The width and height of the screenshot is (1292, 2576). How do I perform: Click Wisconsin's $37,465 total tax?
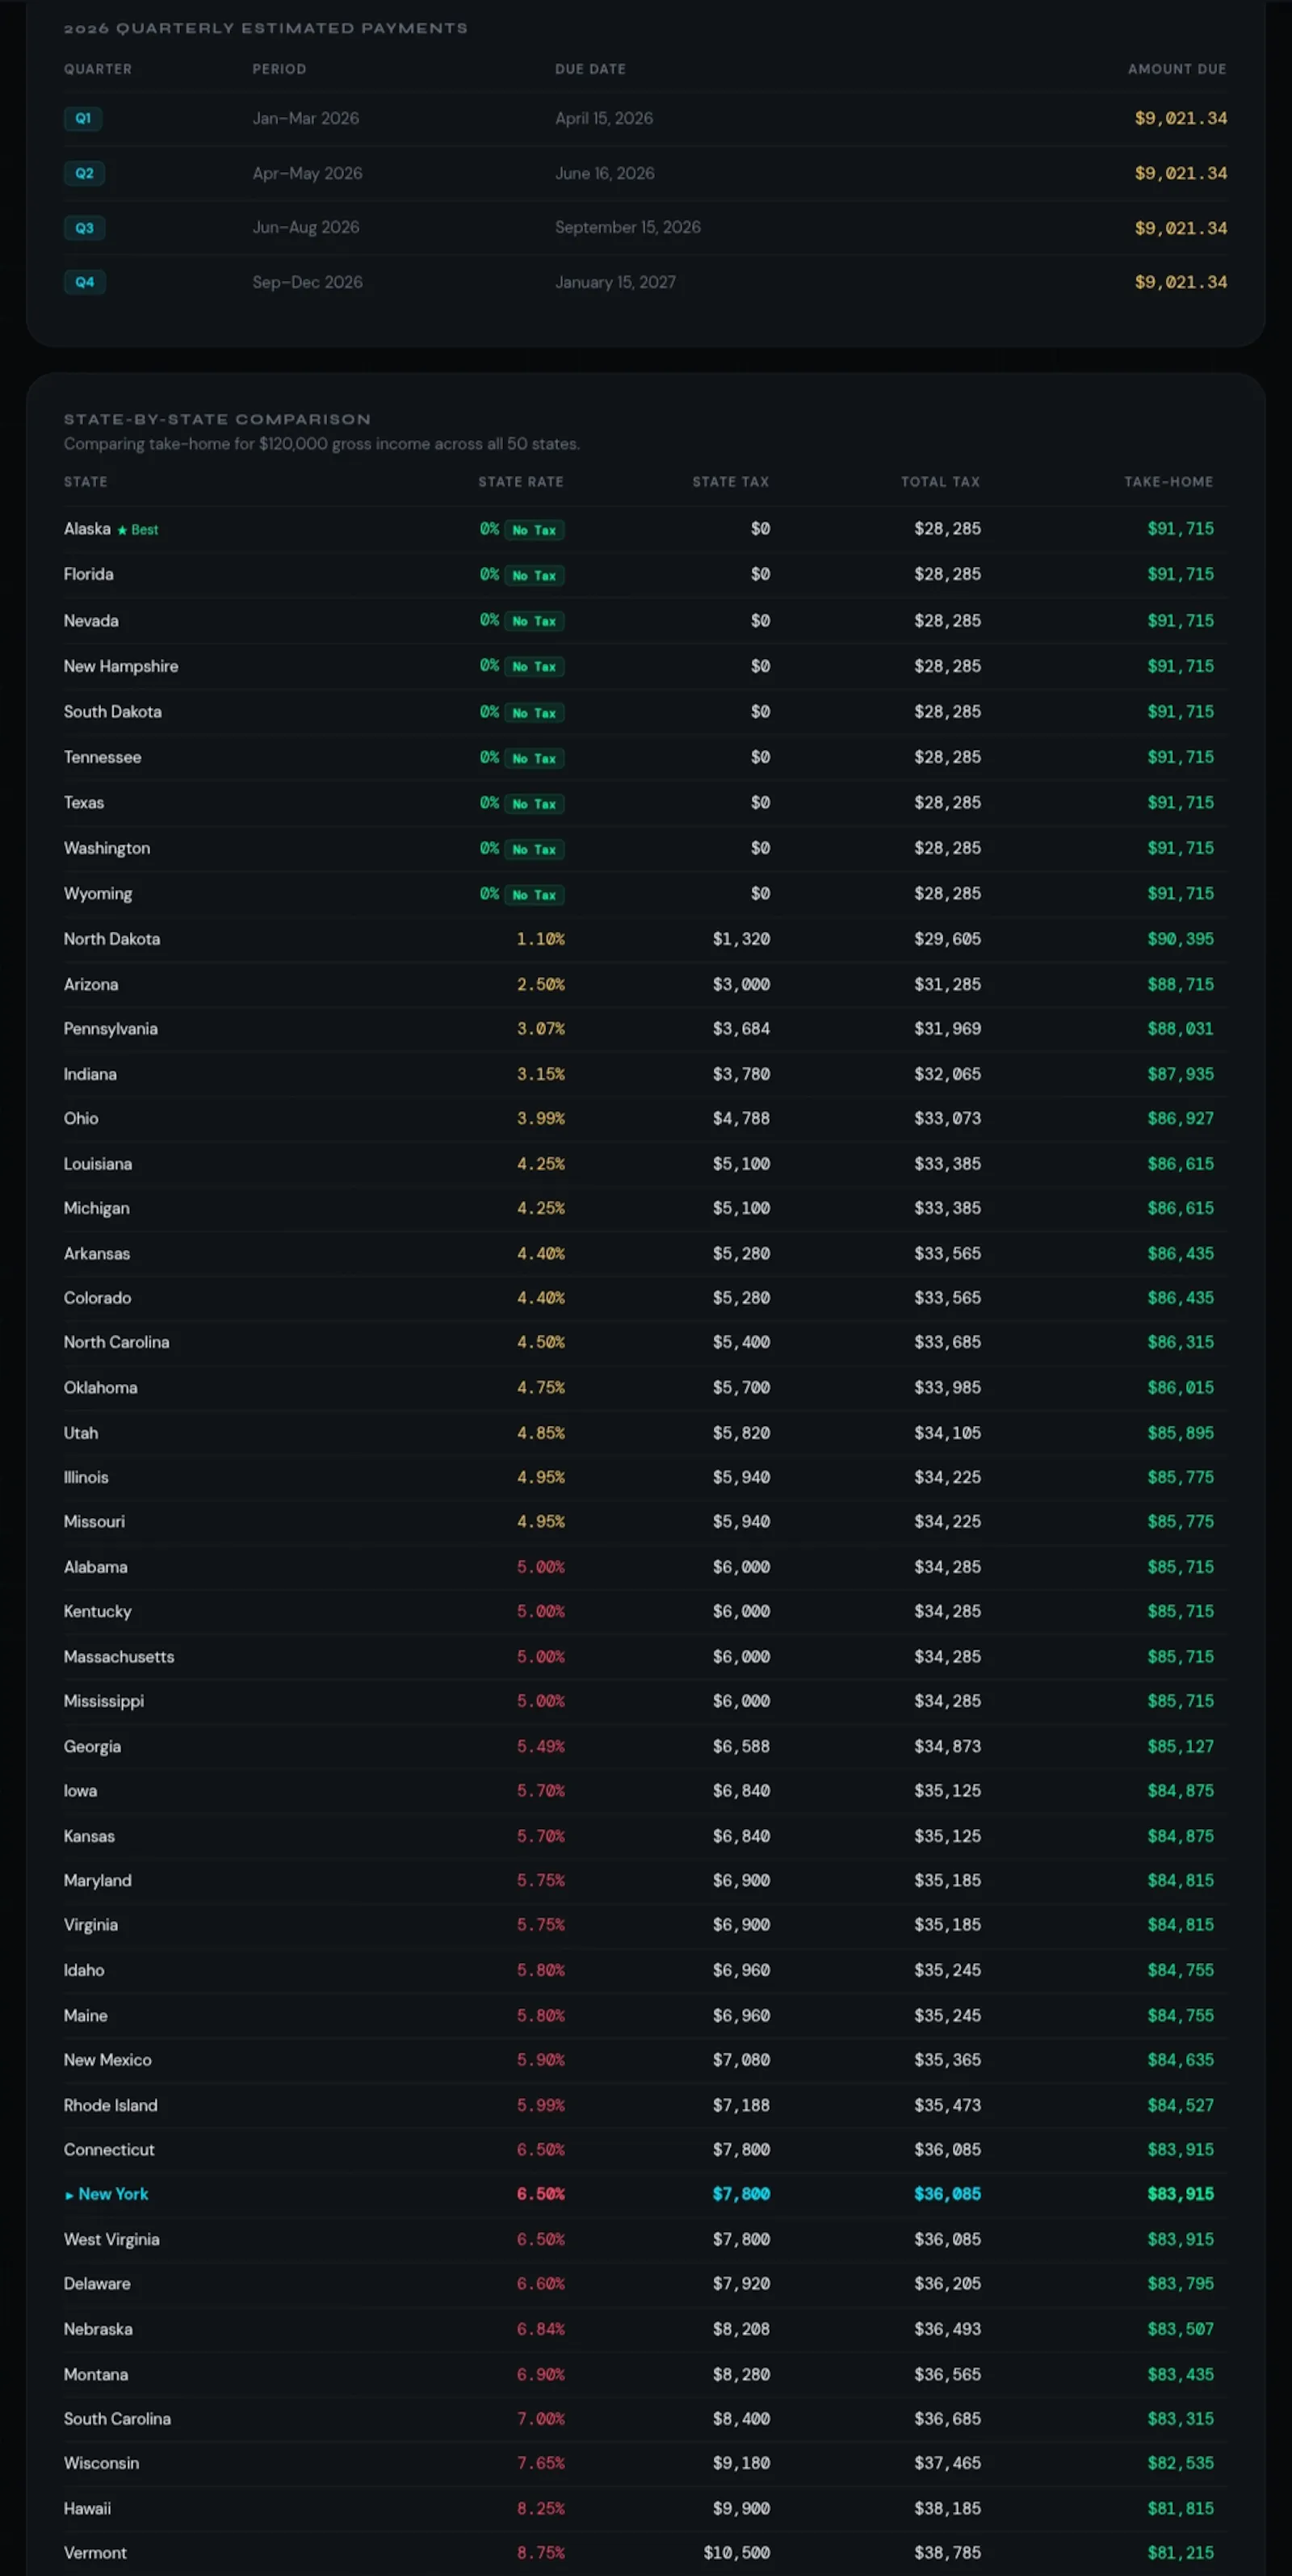click(948, 2463)
